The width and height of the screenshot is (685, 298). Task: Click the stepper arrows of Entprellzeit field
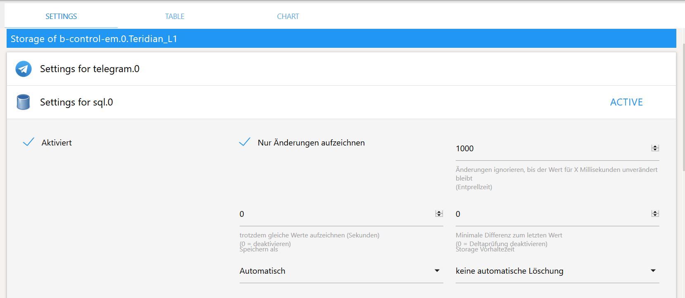[655, 148]
